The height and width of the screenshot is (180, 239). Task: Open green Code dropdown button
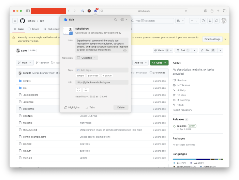(159, 63)
